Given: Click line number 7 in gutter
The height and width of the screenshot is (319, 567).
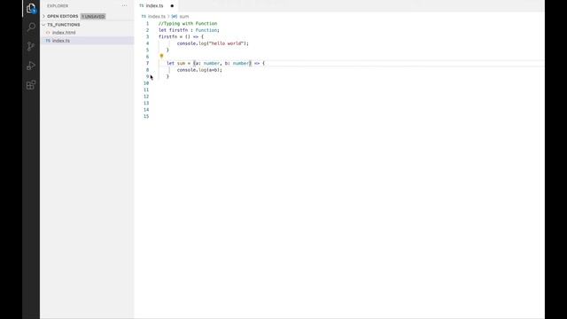Looking at the screenshot, I should point(147,63).
